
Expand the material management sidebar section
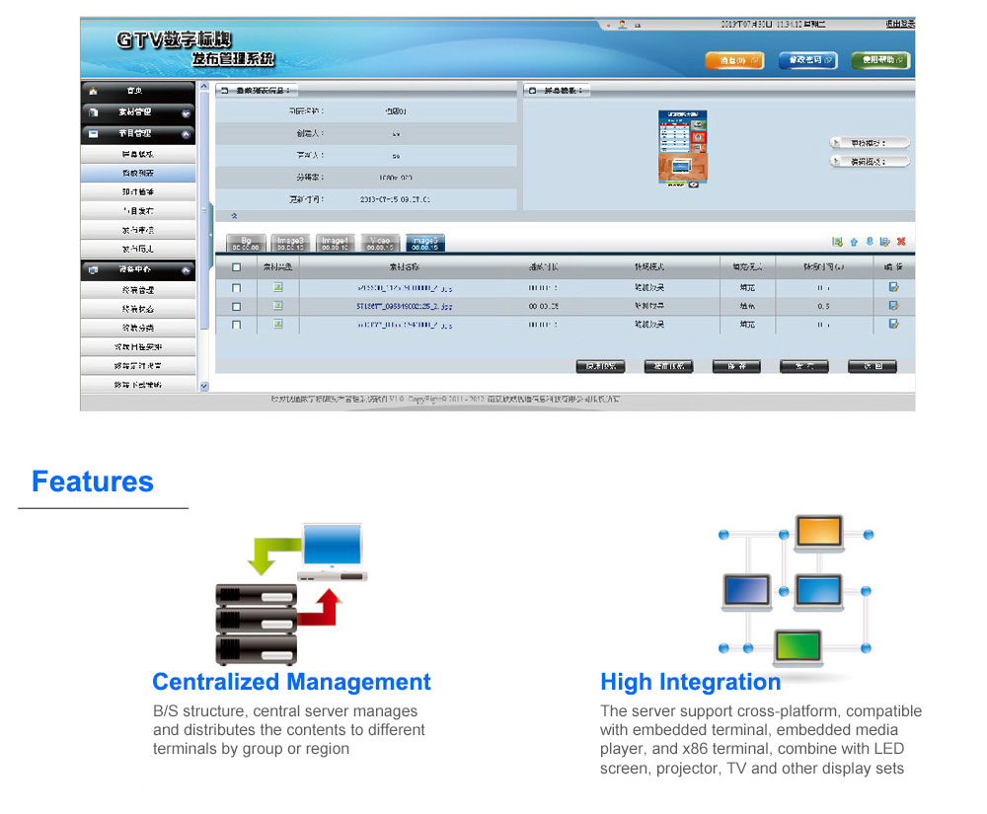click(188, 111)
